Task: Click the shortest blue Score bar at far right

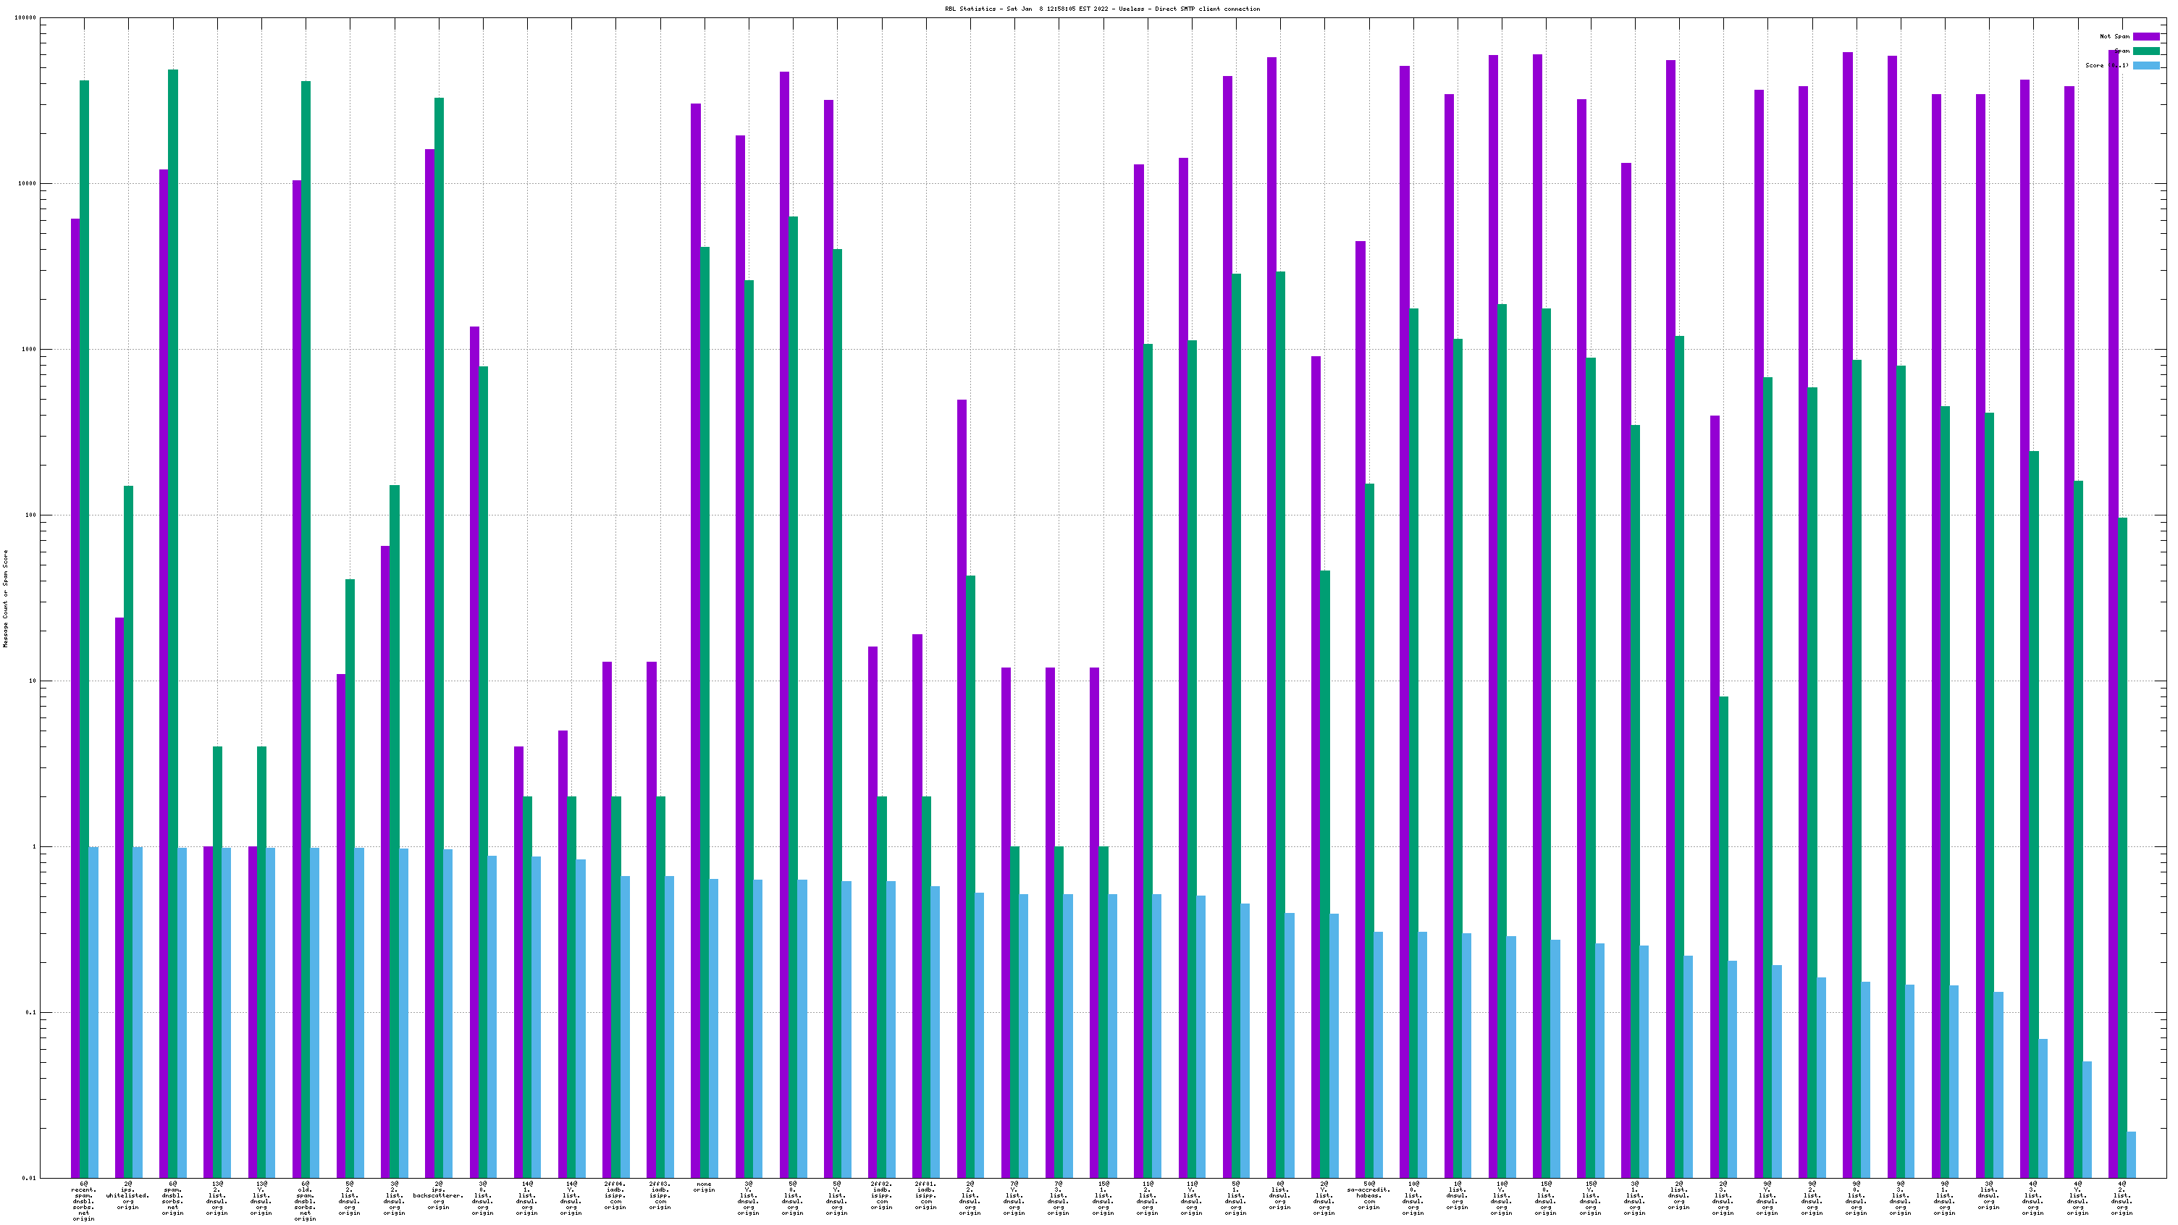Action: (x=2131, y=1154)
